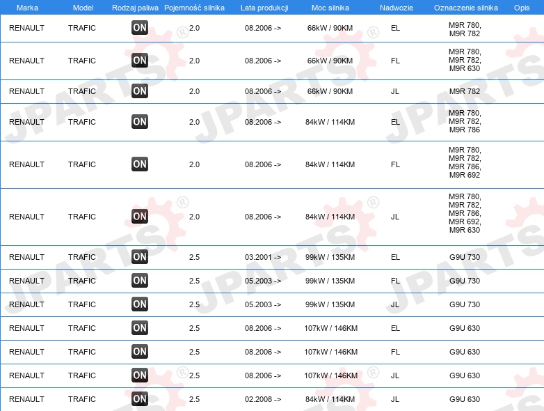The height and width of the screenshot is (411, 544).
Task: Click body code 'JL' in the 02.2008 row
Action: [395, 399]
